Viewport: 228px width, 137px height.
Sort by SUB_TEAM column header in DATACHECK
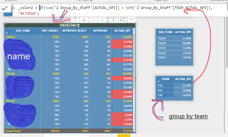[x=23, y=31]
